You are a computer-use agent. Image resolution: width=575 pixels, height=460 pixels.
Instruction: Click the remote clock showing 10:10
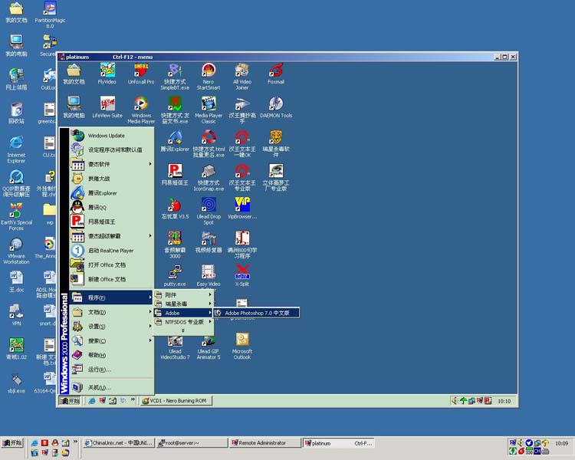click(x=504, y=401)
